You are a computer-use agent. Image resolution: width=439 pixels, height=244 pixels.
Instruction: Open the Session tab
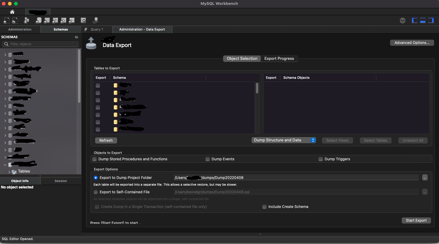click(61, 181)
